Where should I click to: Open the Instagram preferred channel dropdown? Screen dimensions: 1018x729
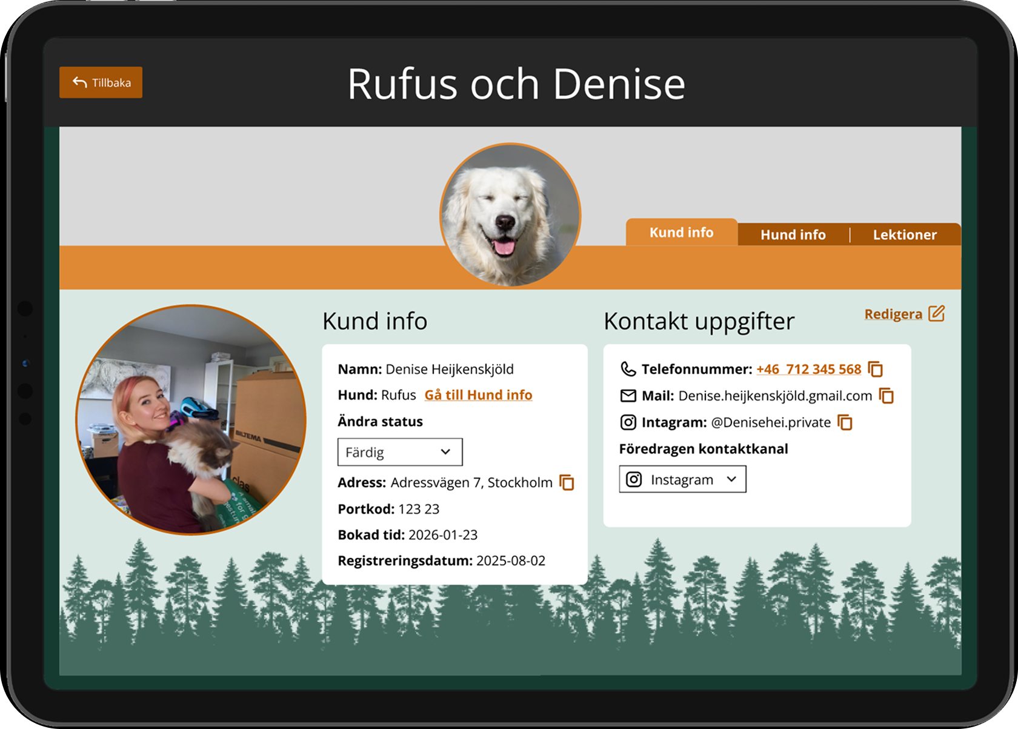(x=682, y=479)
